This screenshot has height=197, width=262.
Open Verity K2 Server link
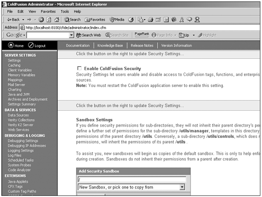point(20,125)
